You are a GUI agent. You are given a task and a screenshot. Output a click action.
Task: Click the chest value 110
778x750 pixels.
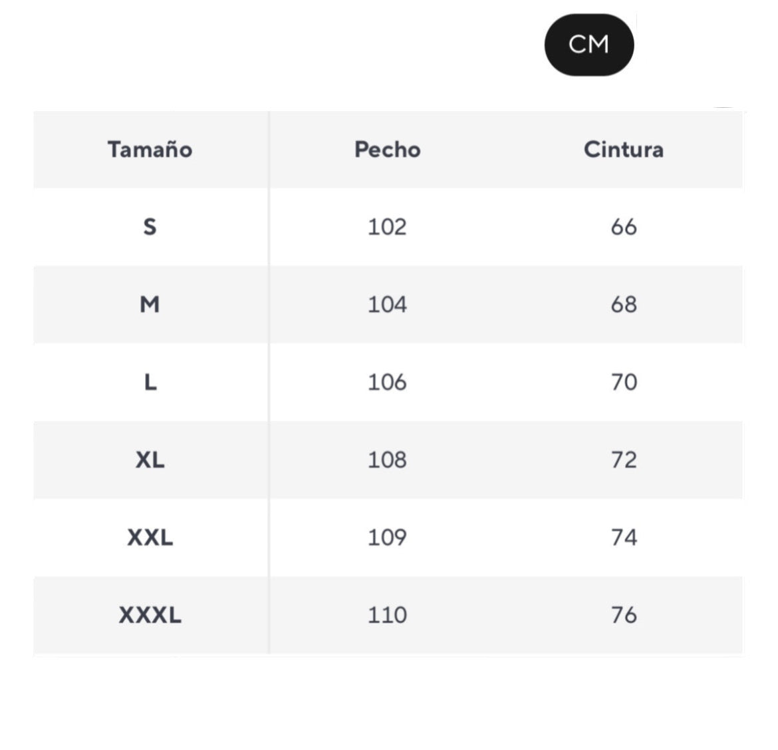click(x=387, y=615)
